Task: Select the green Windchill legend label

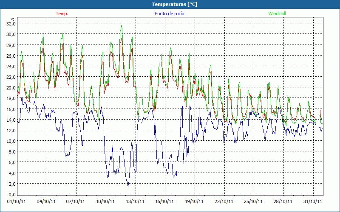Action: click(x=277, y=14)
